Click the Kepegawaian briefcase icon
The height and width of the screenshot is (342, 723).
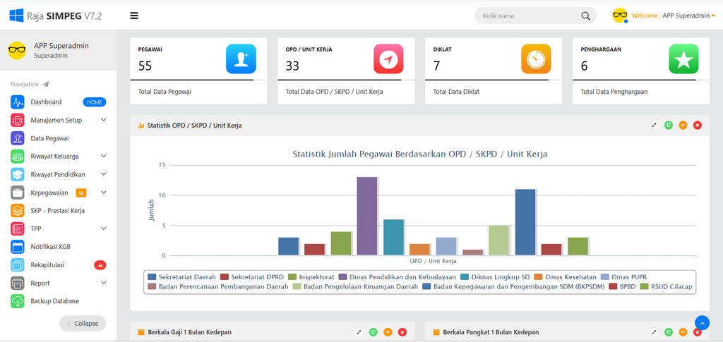pyautogui.click(x=18, y=193)
